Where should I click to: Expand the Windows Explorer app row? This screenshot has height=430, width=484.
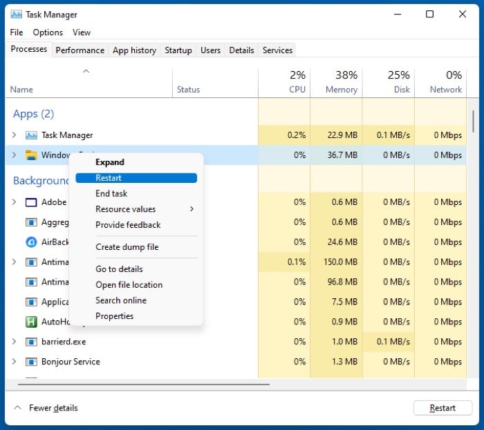point(14,155)
